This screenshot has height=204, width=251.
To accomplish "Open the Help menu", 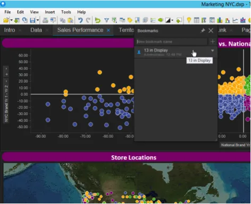I will 81,12.
